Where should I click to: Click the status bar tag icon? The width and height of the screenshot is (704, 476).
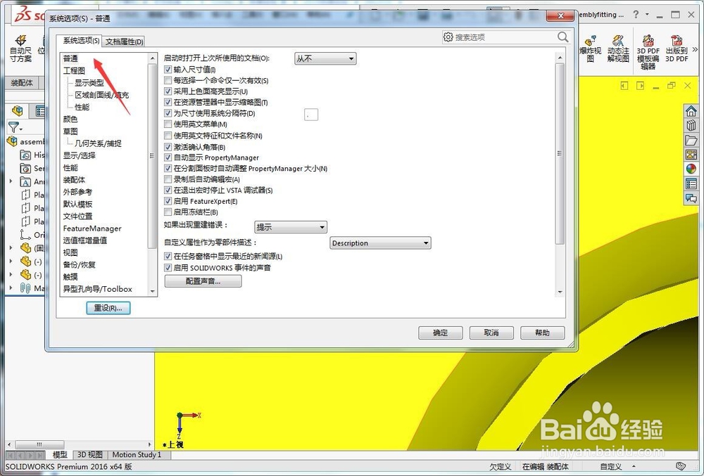pos(681,466)
